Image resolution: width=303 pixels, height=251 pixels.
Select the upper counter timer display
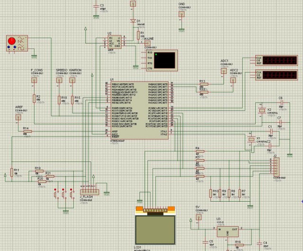pyautogui.click(x=276, y=60)
